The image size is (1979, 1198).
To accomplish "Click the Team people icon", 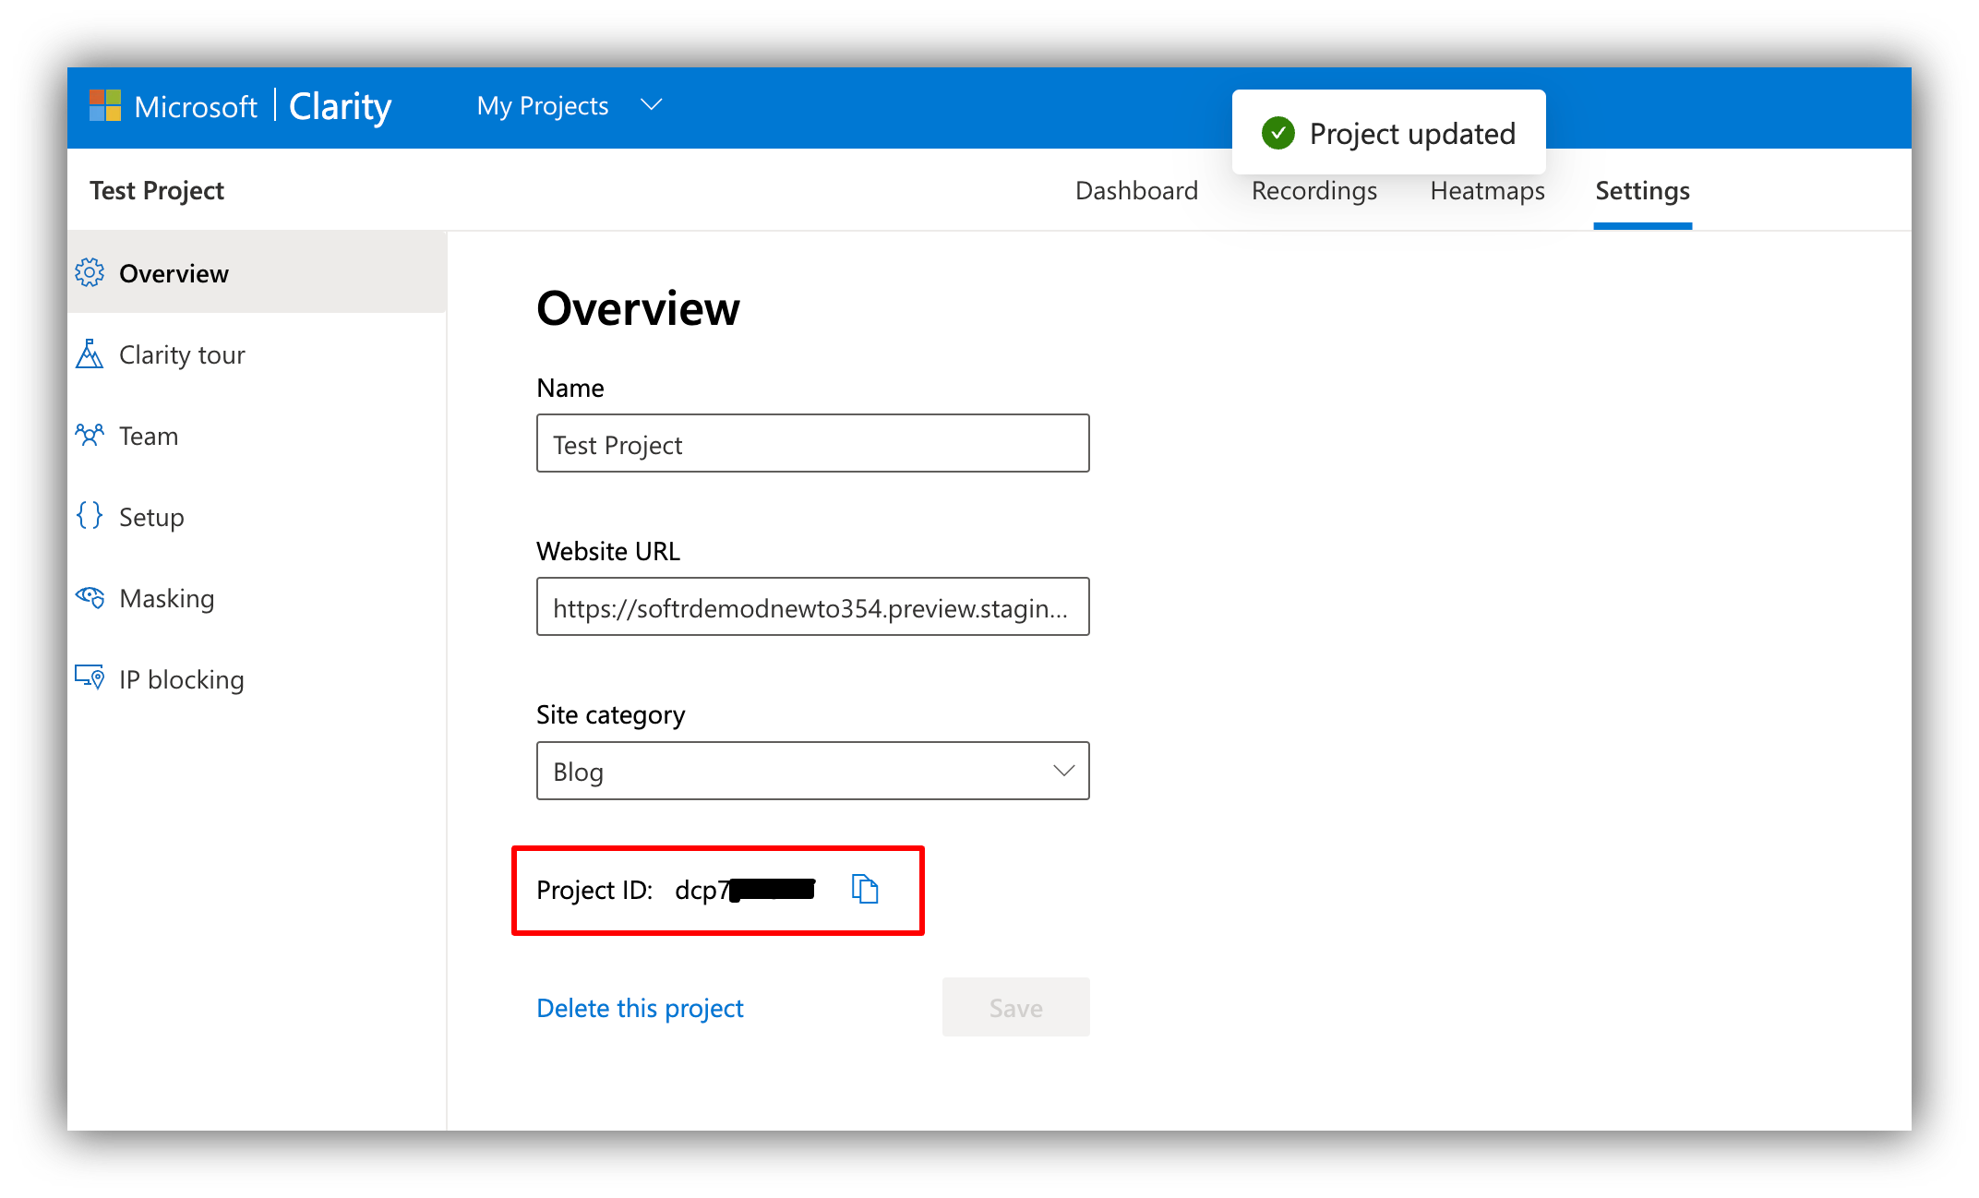I will pos(90,435).
